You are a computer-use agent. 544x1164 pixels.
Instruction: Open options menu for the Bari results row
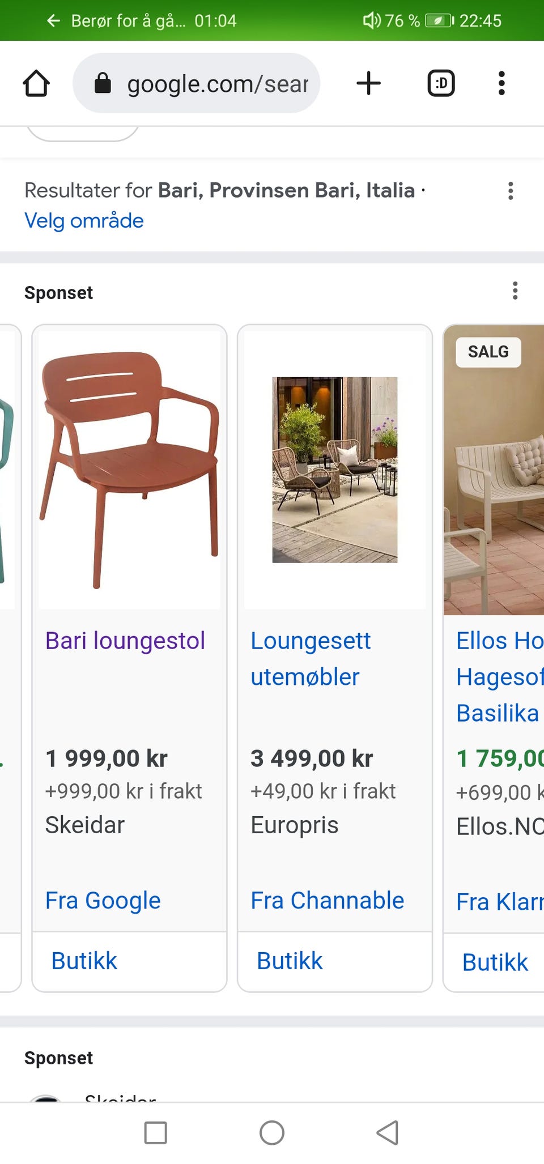[511, 191]
